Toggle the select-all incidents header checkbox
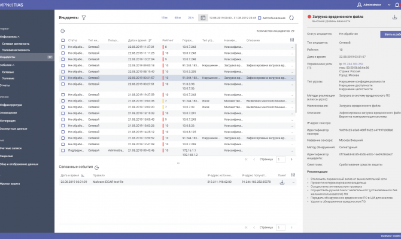Screen dimensions: 401x239 click(63, 41)
